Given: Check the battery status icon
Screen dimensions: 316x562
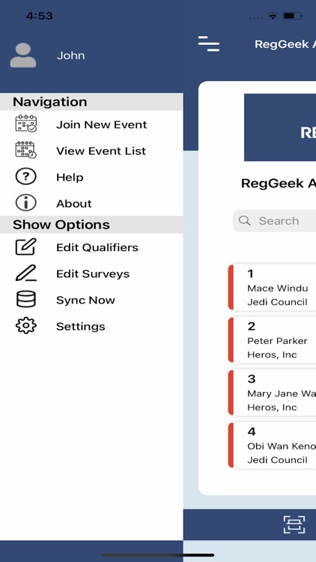Looking at the screenshot, I should pos(292,16).
